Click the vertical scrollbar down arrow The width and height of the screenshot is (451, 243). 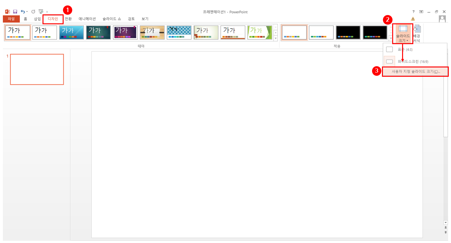[x=446, y=222]
